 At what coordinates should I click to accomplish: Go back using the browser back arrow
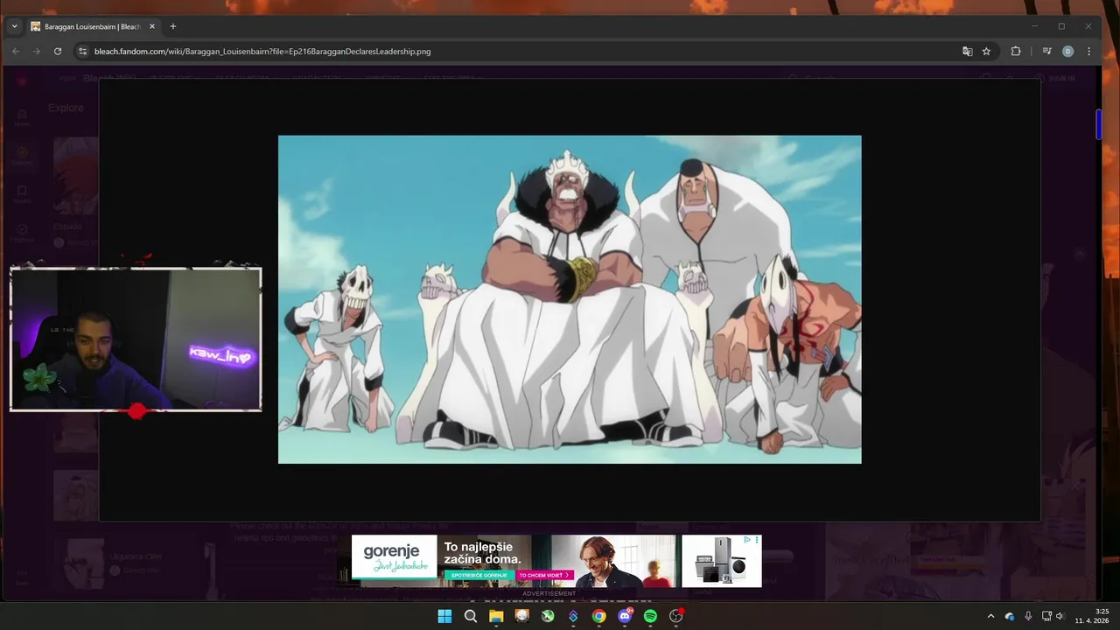(16, 52)
